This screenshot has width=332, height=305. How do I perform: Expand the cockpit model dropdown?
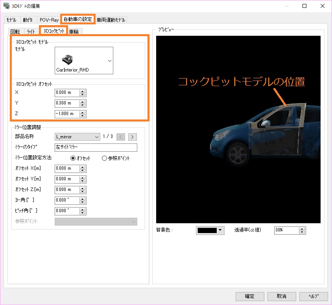[109, 61]
